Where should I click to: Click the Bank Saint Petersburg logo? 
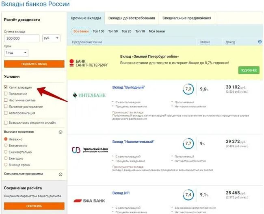[x=89, y=63]
